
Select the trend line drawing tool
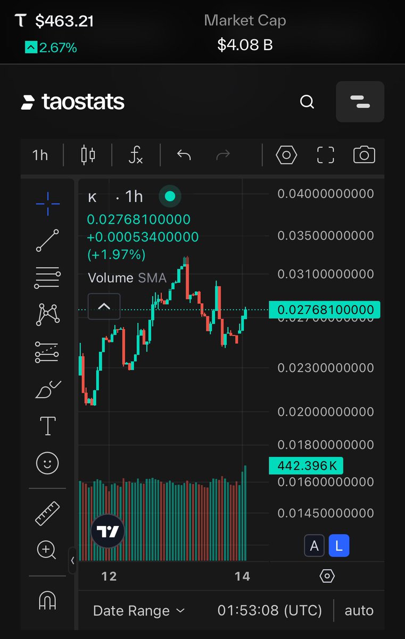(48, 240)
